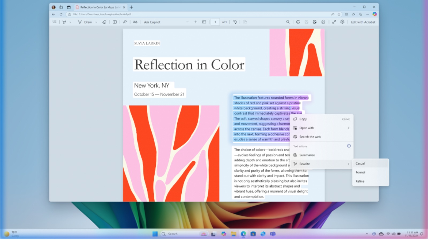Click the page number input field
The image size is (428, 240).
point(215,22)
